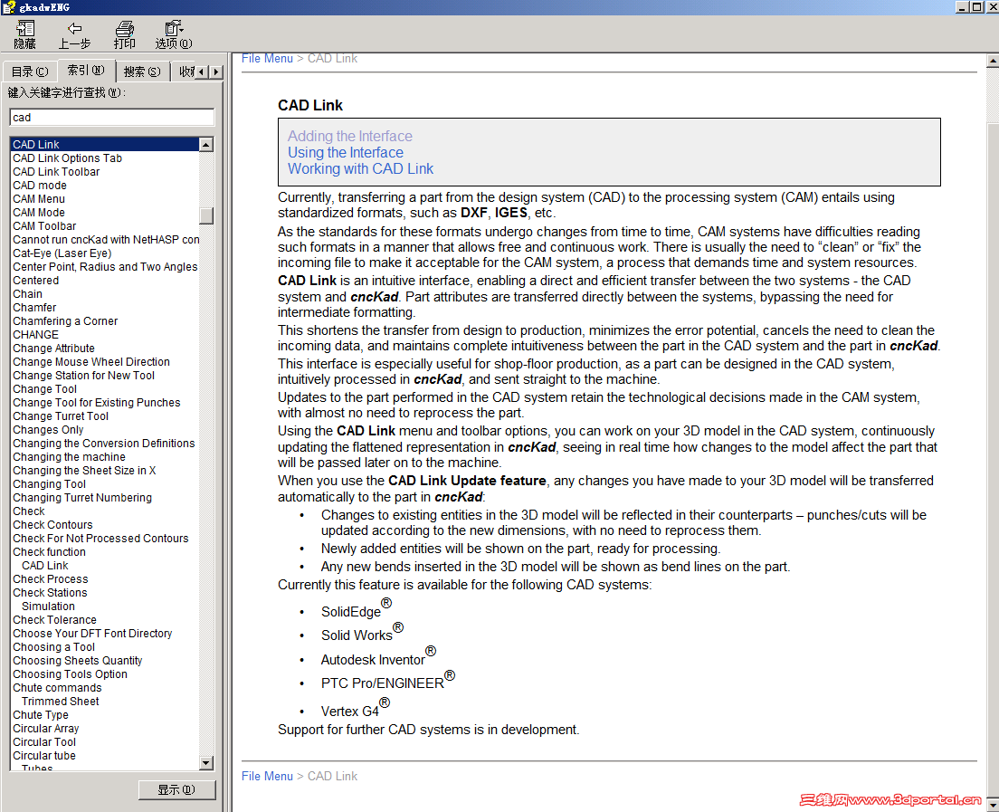999x812 pixels.
Task: Click the Print (打印) toolbar icon
Action: click(x=124, y=34)
